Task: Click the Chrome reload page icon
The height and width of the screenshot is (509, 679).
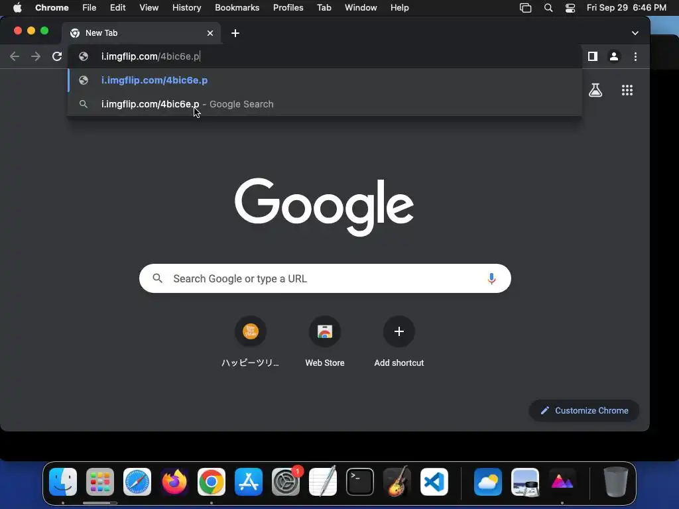Action: coord(57,56)
